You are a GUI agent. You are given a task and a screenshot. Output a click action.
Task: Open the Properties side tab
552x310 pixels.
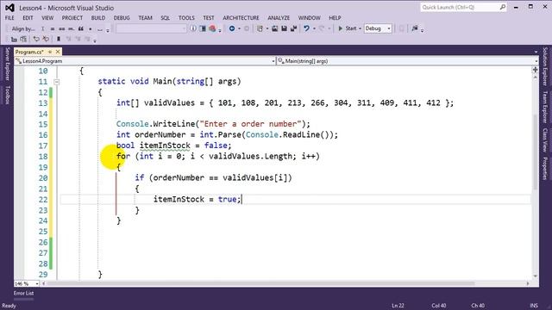click(x=545, y=169)
